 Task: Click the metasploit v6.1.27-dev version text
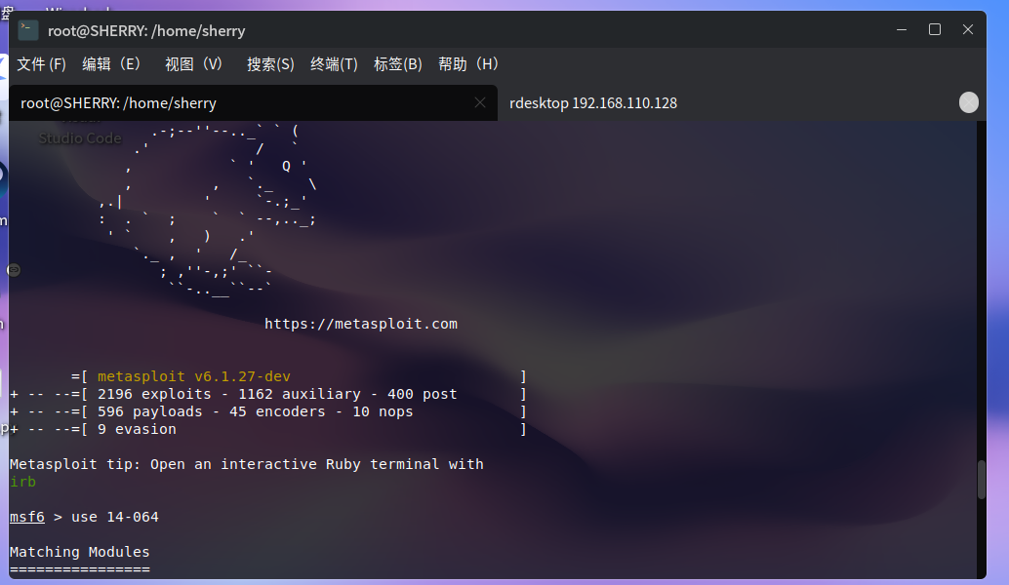pyautogui.click(x=193, y=376)
